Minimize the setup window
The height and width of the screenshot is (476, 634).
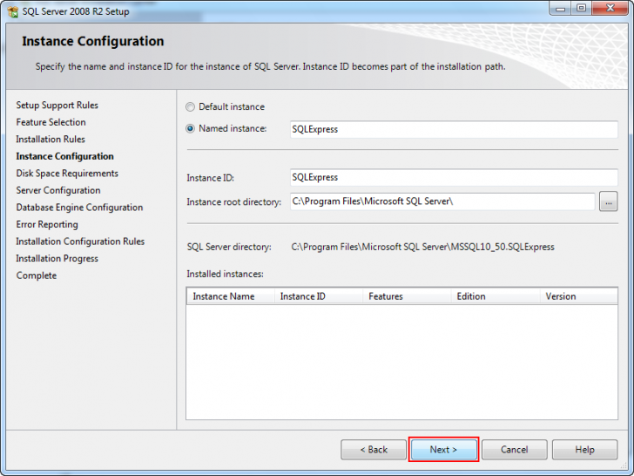tap(561, 8)
